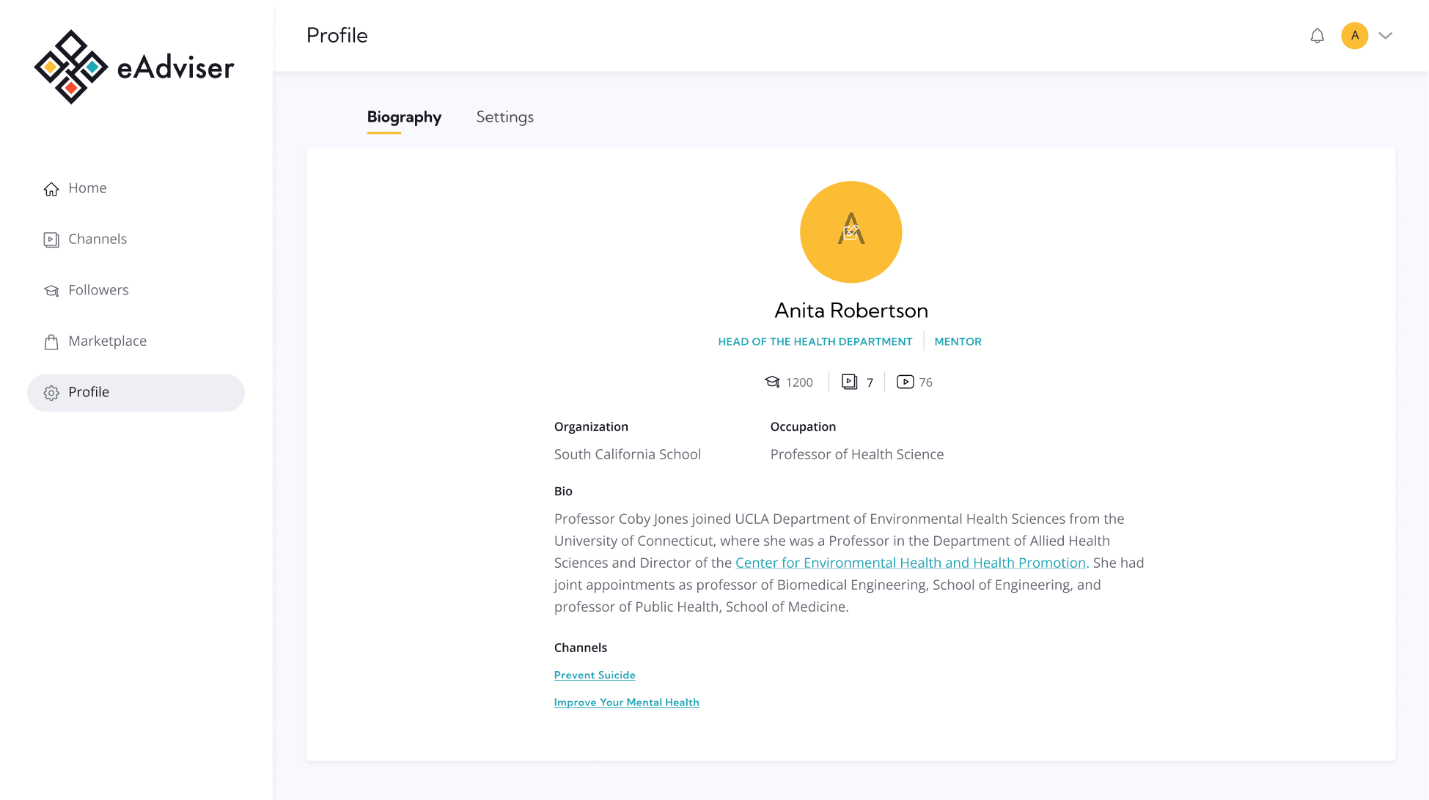Open notifications via the bell icon
Viewport: 1429px width, 800px height.
click(x=1318, y=35)
